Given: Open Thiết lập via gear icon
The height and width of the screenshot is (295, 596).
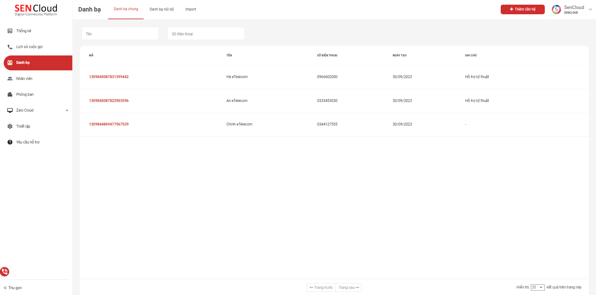Looking at the screenshot, I should [x=10, y=126].
